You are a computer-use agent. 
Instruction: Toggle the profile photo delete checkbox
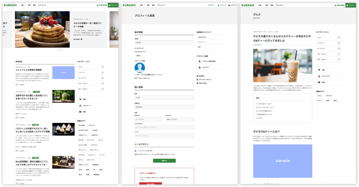point(136,74)
